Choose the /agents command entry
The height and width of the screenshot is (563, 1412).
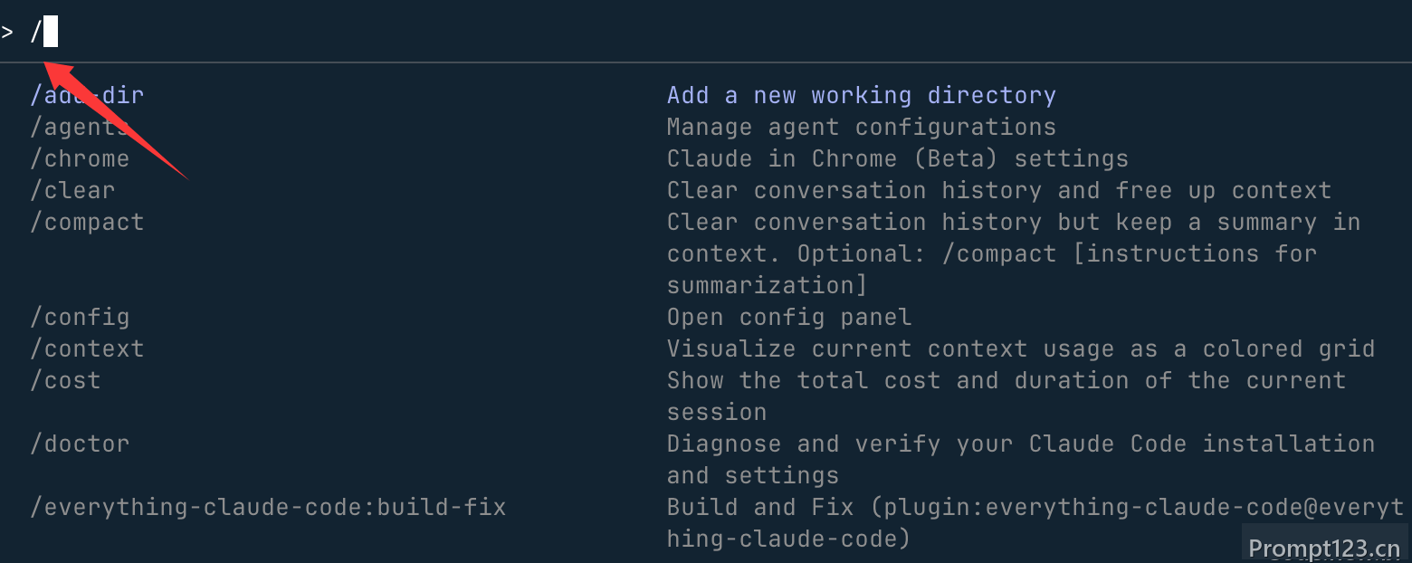coord(80,127)
